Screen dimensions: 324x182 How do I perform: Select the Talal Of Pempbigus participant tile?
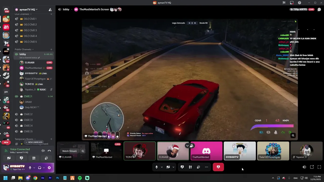pyautogui.click(x=273, y=151)
